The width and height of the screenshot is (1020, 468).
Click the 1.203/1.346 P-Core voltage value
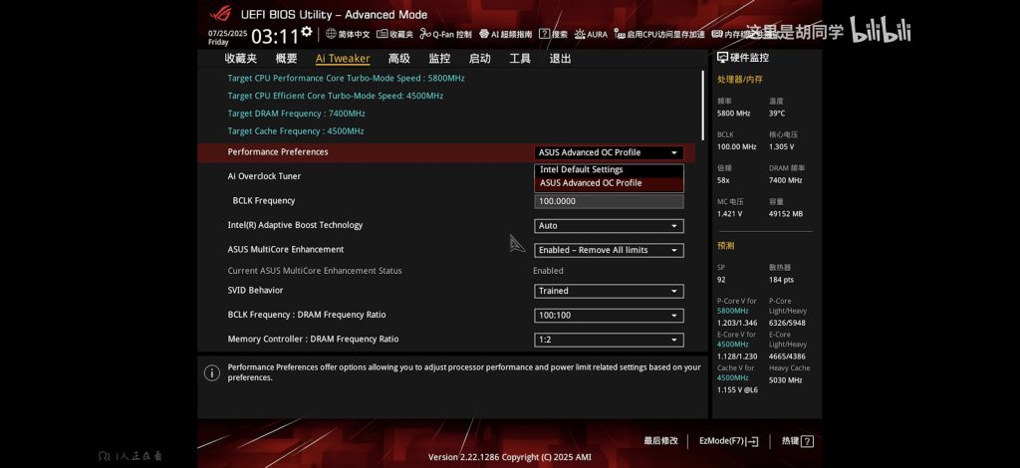(737, 323)
